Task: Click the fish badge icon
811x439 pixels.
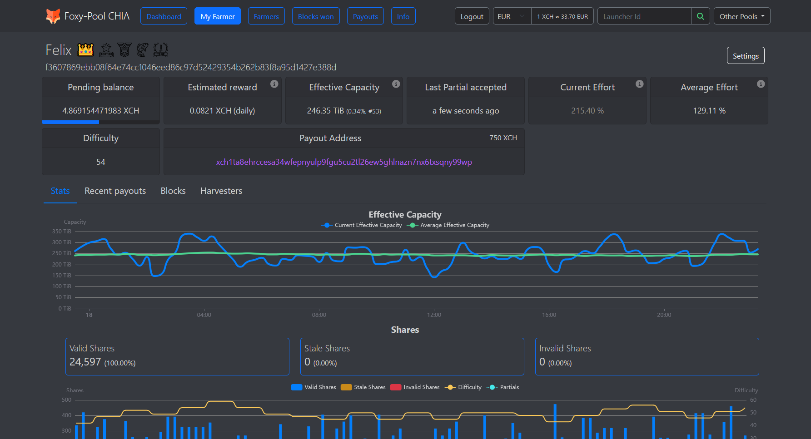Action: click(142, 49)
